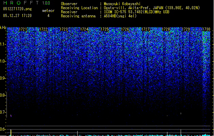This screenshot has width=214, height=136.
Task: Click the 1.0 frequency axis label
Action: (x=3, y=61)
